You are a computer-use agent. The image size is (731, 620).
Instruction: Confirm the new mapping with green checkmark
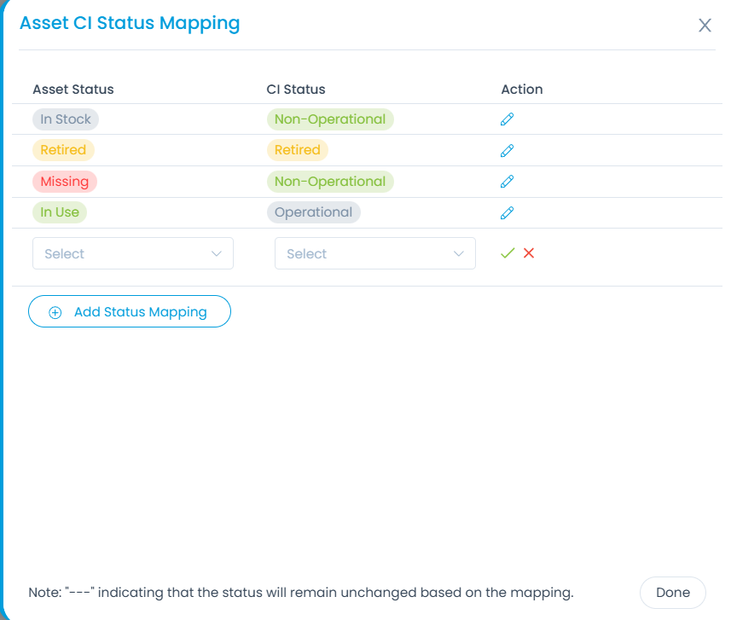(508, 252)
